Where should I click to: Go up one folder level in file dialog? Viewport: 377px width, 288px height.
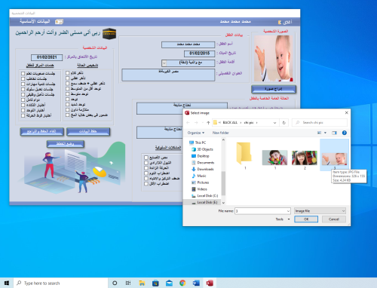[208, 123]
